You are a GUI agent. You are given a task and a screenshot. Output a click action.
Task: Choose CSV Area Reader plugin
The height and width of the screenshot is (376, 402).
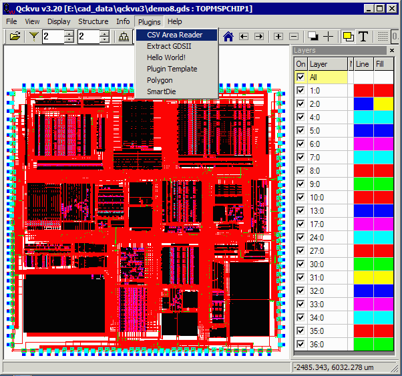[x=177, y=35]
